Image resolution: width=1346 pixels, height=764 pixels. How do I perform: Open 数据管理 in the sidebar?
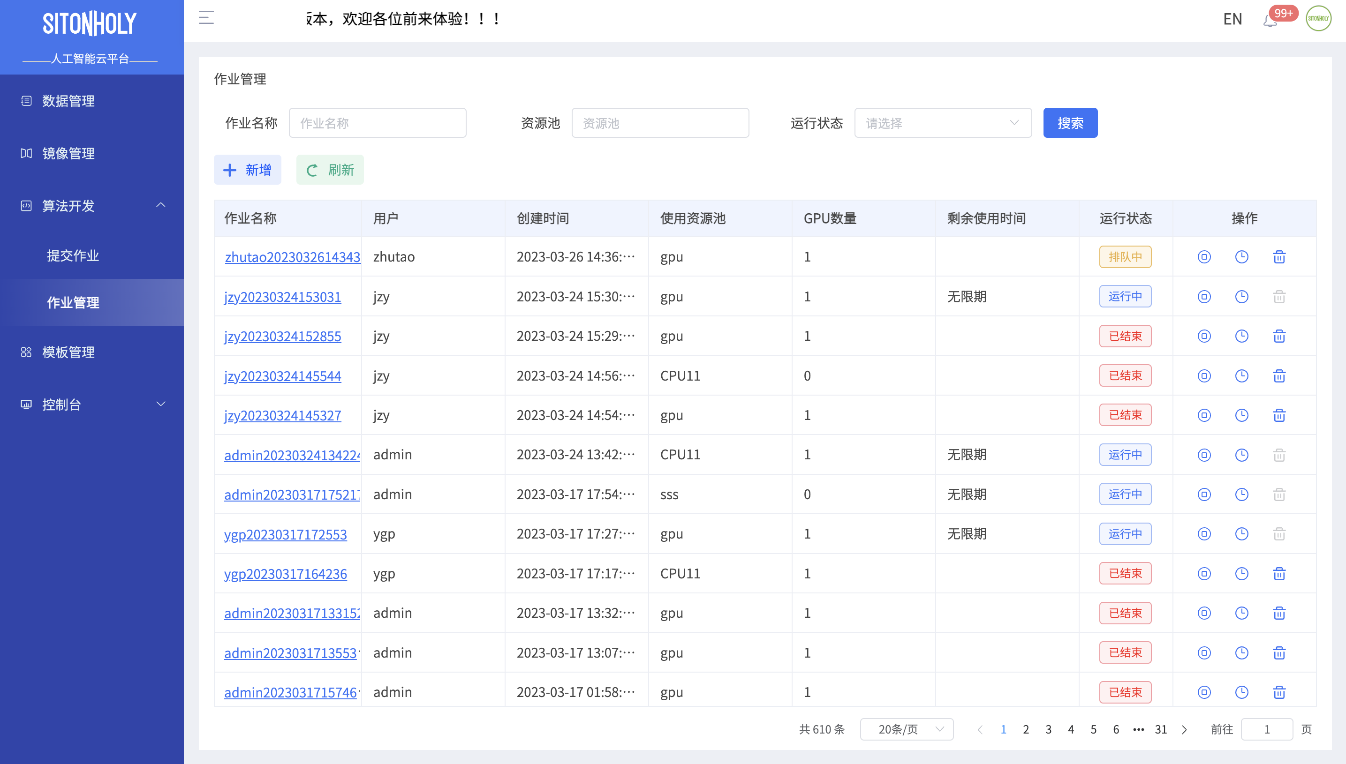(92, 101)
